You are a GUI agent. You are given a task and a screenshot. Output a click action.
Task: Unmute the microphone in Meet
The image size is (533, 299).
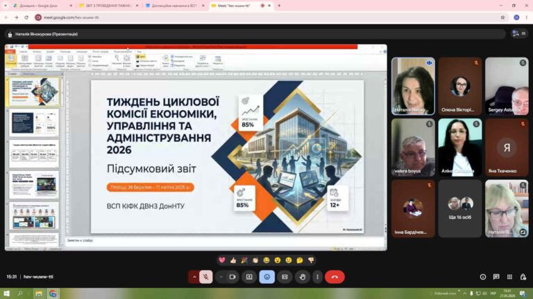tap(205, 277)
